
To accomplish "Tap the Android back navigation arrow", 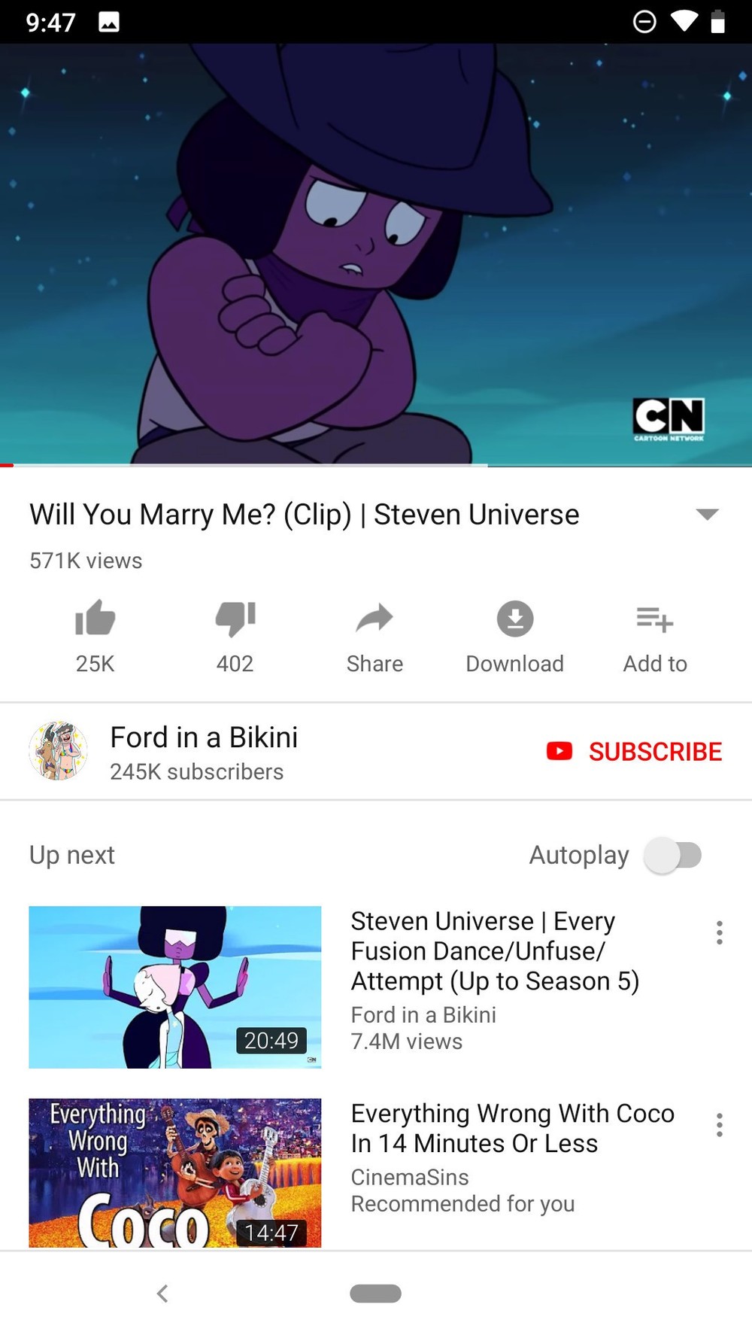I will tap(162, 1293).
